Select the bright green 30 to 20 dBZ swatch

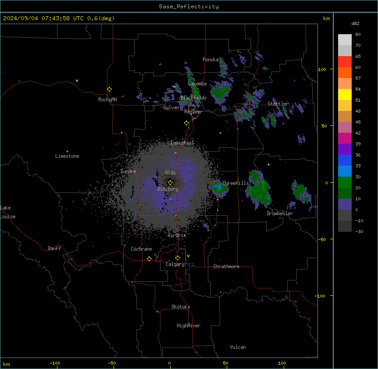pos(345,182)
